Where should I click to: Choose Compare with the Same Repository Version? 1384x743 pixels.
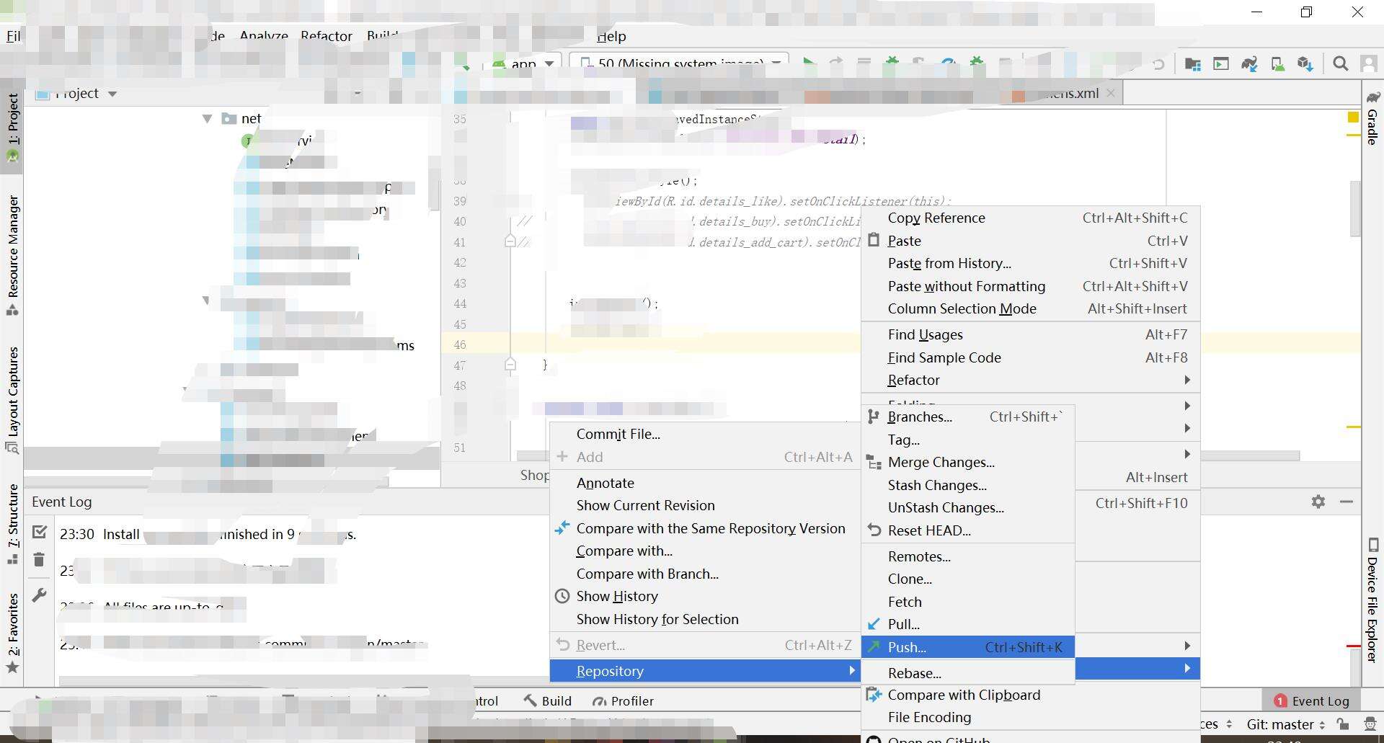(x=705, y=528)
